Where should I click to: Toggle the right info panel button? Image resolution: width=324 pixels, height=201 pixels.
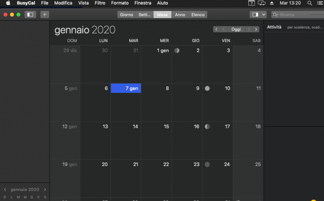pos(255,14)
